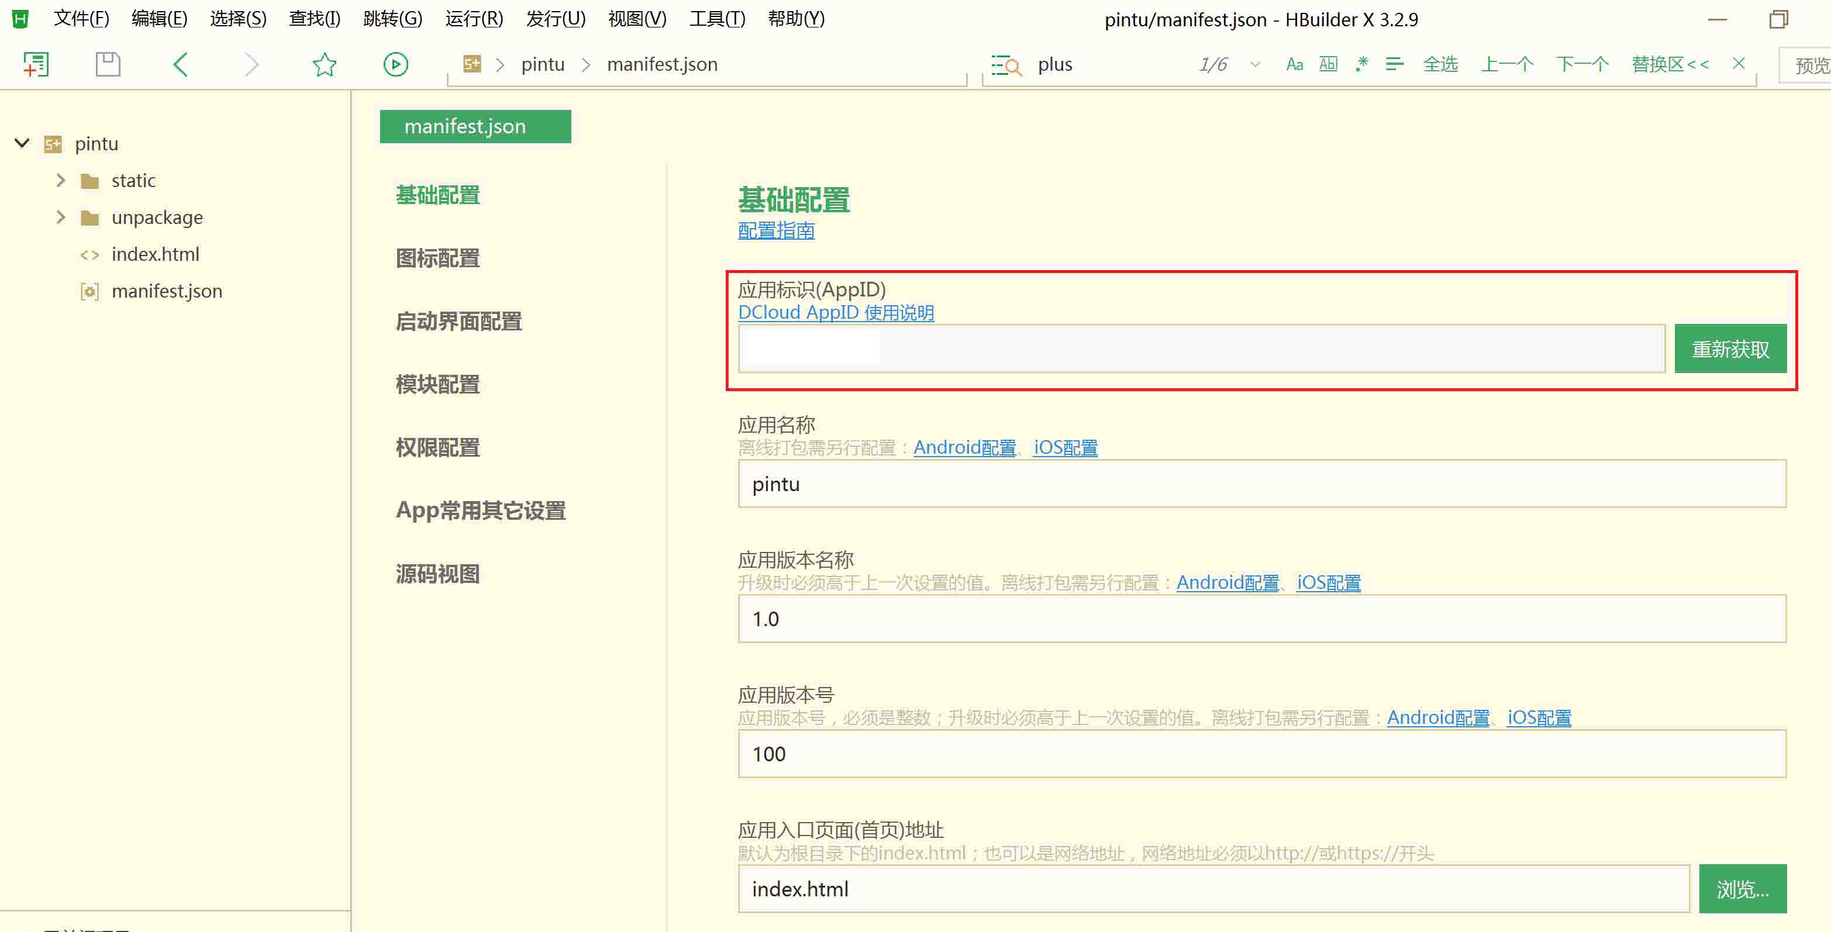Toggle case sensitive Aa search option

click(1294, 65)
